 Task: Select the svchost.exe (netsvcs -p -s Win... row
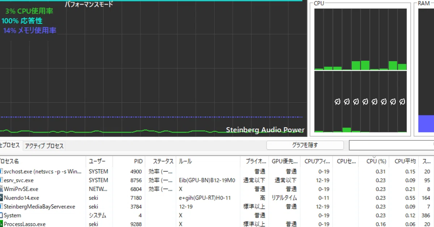coord(217,171)
